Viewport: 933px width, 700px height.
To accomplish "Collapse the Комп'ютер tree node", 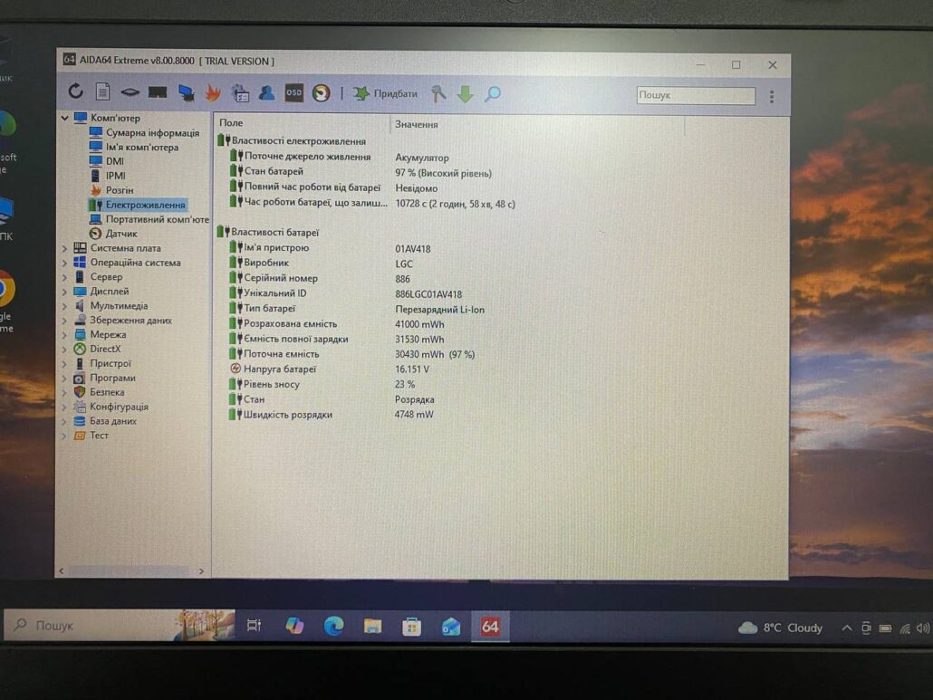I will coord(65,118).
